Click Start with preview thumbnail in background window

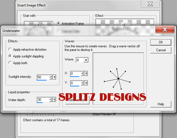click(38, 23)
